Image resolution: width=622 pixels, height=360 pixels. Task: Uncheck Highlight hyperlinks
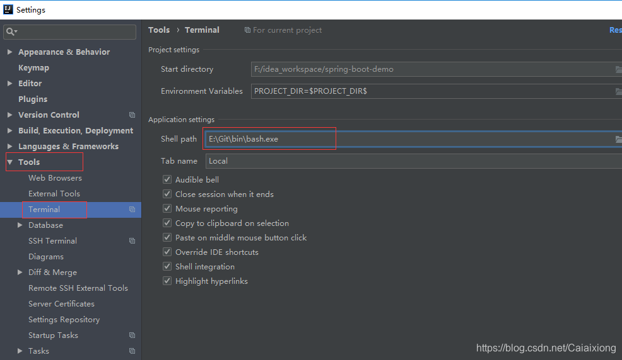pos(167,281)
